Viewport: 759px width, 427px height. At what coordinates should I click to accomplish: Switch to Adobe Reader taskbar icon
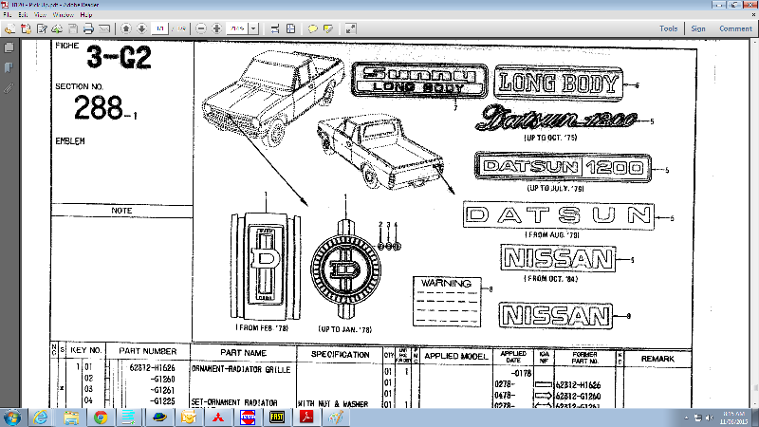(x=306, y=418)
